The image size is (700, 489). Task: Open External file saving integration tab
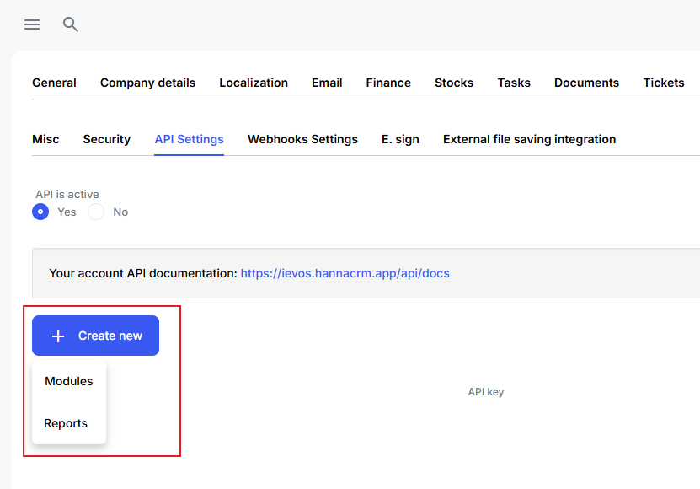pos(530,139)
